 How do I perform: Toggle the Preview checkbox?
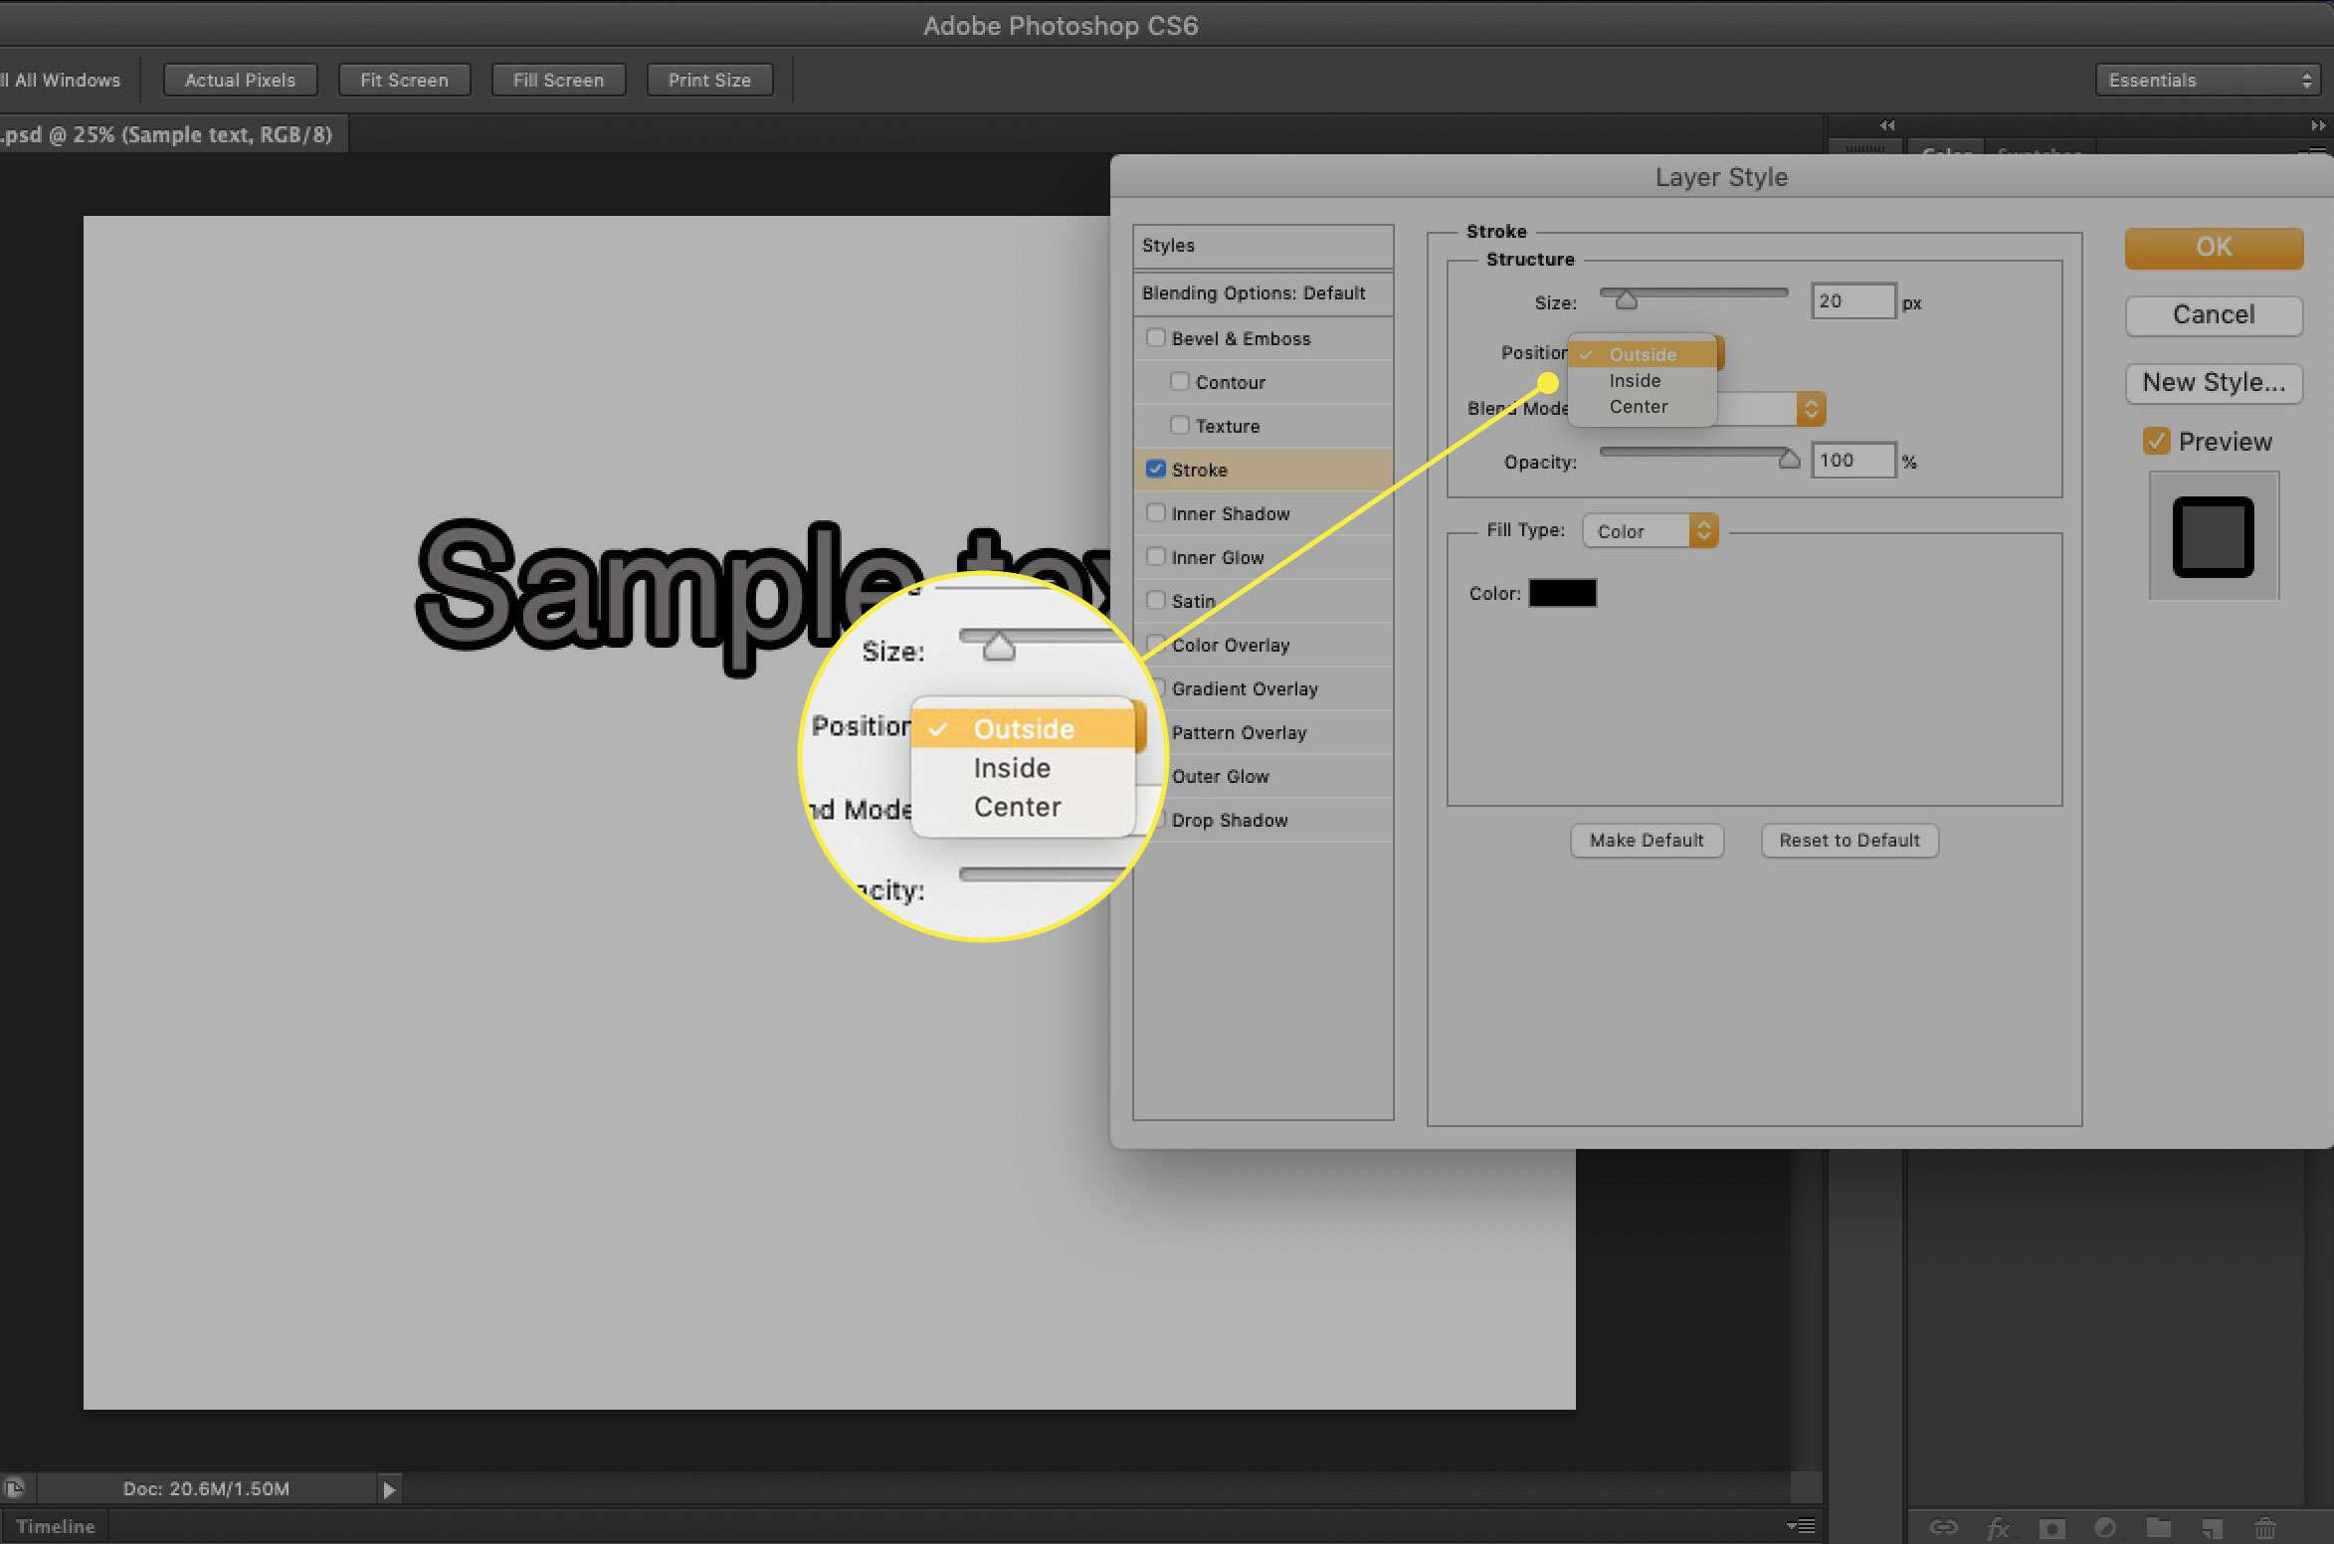click(2156, 441)
